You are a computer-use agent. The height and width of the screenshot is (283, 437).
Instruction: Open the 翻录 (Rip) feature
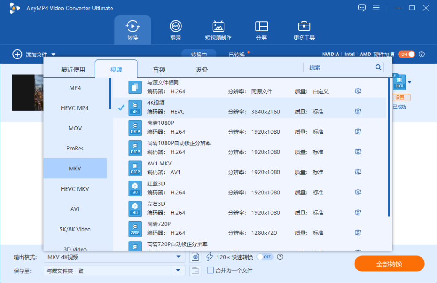(x=175, y=29)
